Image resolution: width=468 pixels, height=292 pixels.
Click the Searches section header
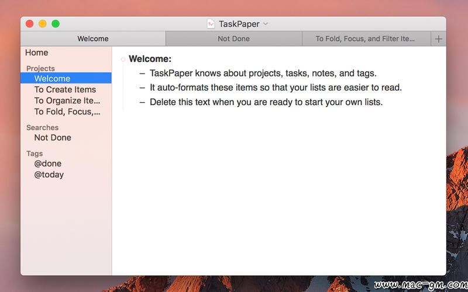42,127
